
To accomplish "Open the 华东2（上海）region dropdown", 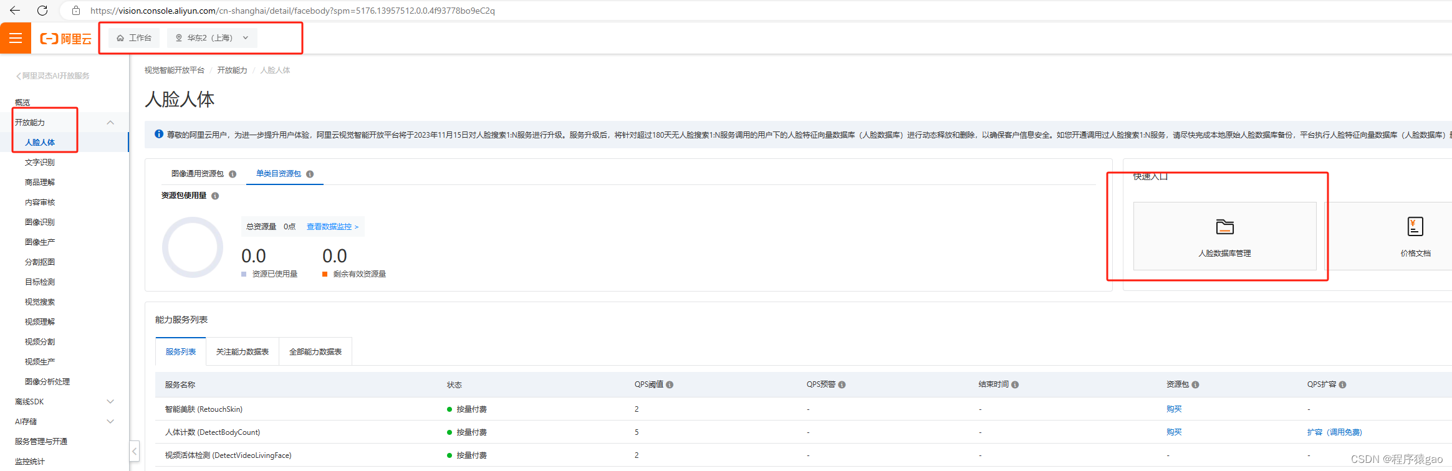I will coord(212,38).
